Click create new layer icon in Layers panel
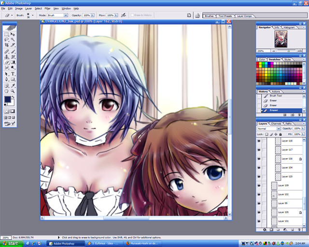The height and width of the screenshot is (247, 309). 293,230
